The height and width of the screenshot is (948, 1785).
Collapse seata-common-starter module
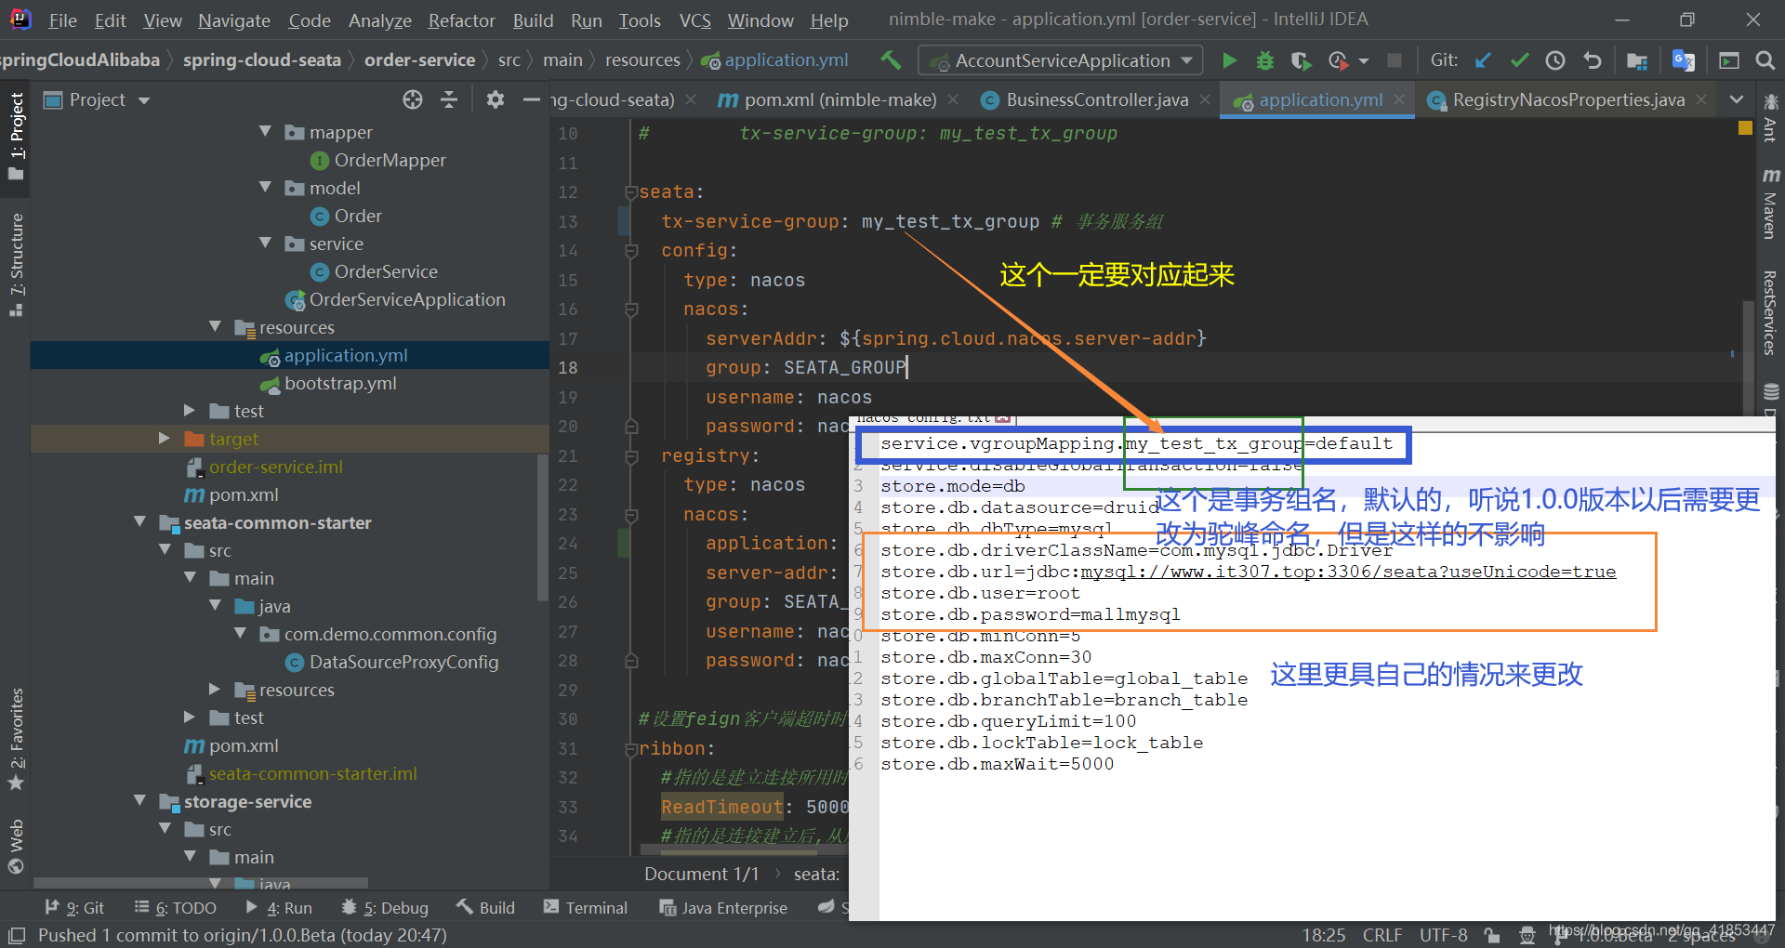point(139,522)
